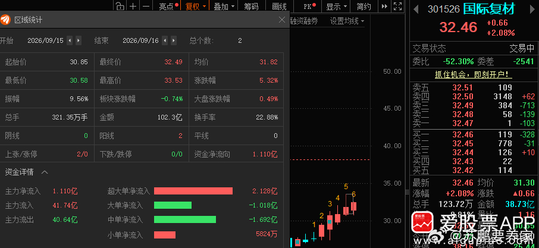
Task: Click 卖四 price 32.50
Action: pyautogui.click(x=463, y=96)
